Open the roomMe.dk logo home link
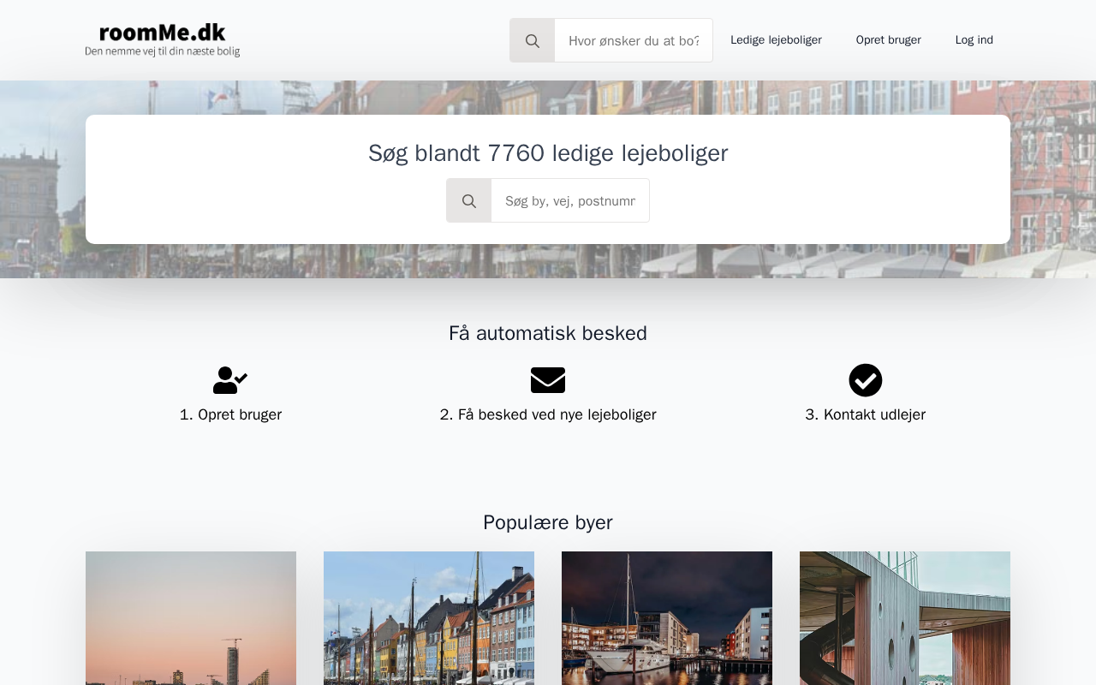This screenshot has width=1096, height=685. (162, 40)
